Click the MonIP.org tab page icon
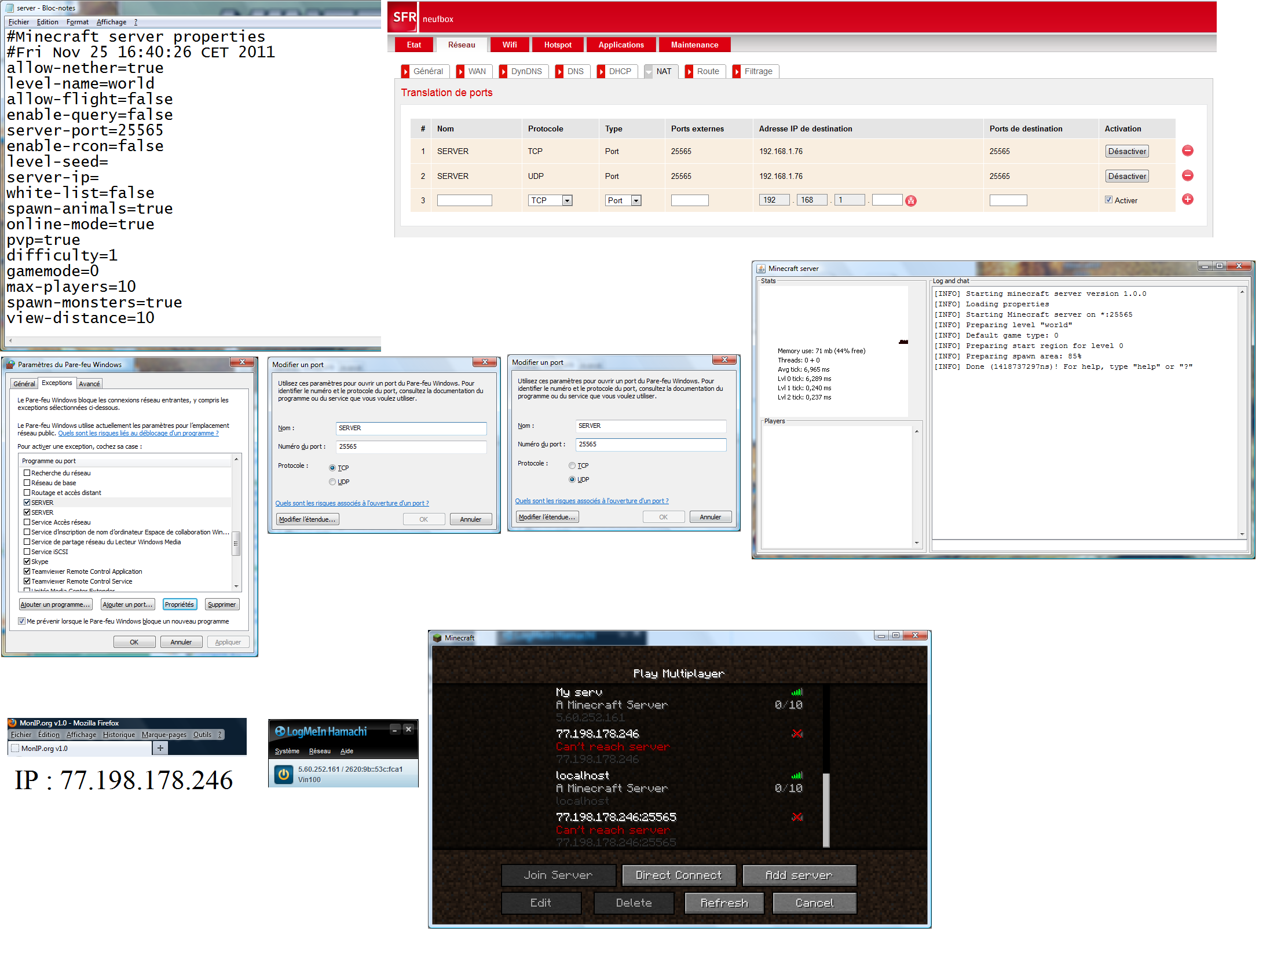 16,749
